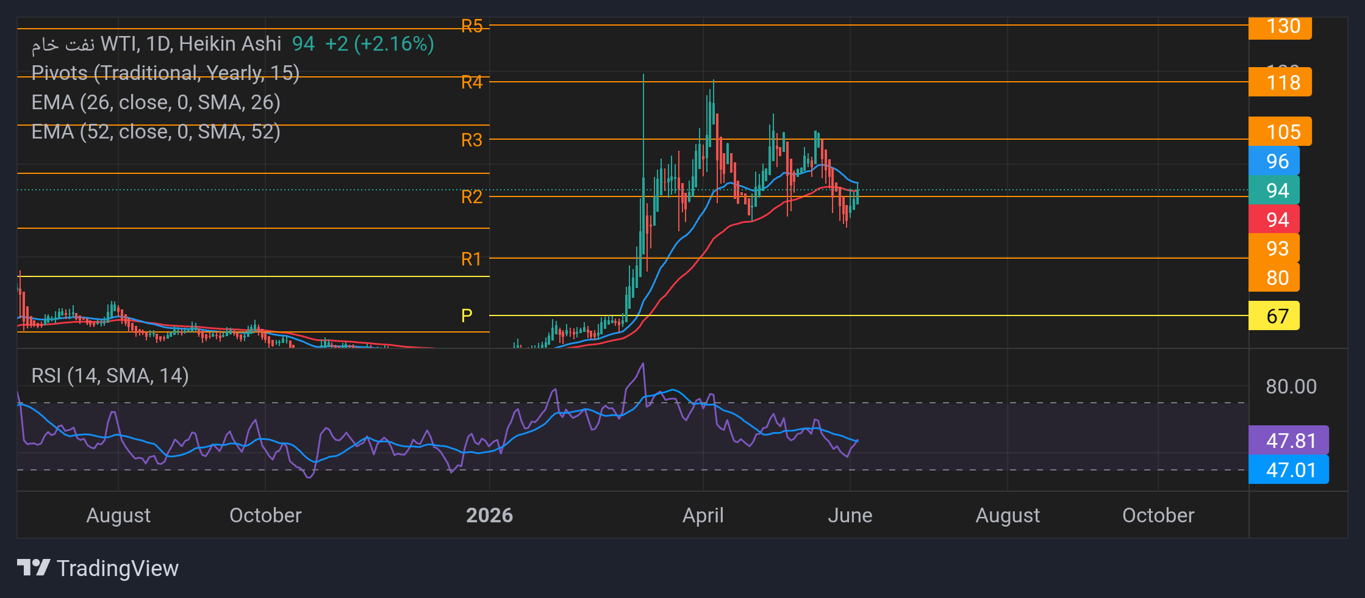Click the R5 pivot level marker
The height and width of the screenshot is (598, 1365).
tap(471, 26)
